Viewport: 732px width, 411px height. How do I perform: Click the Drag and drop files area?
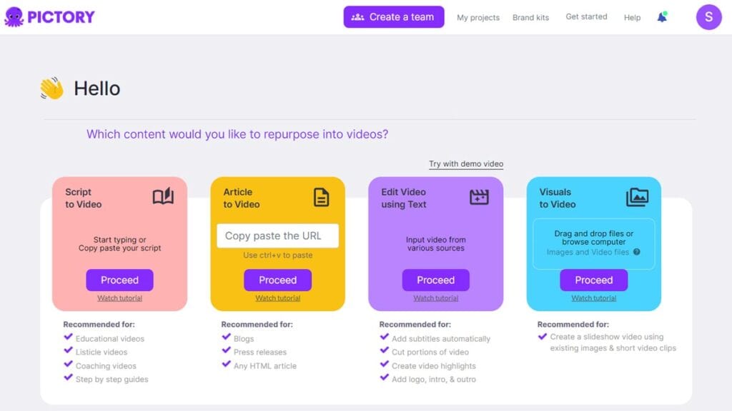click(x=593, y=244)
